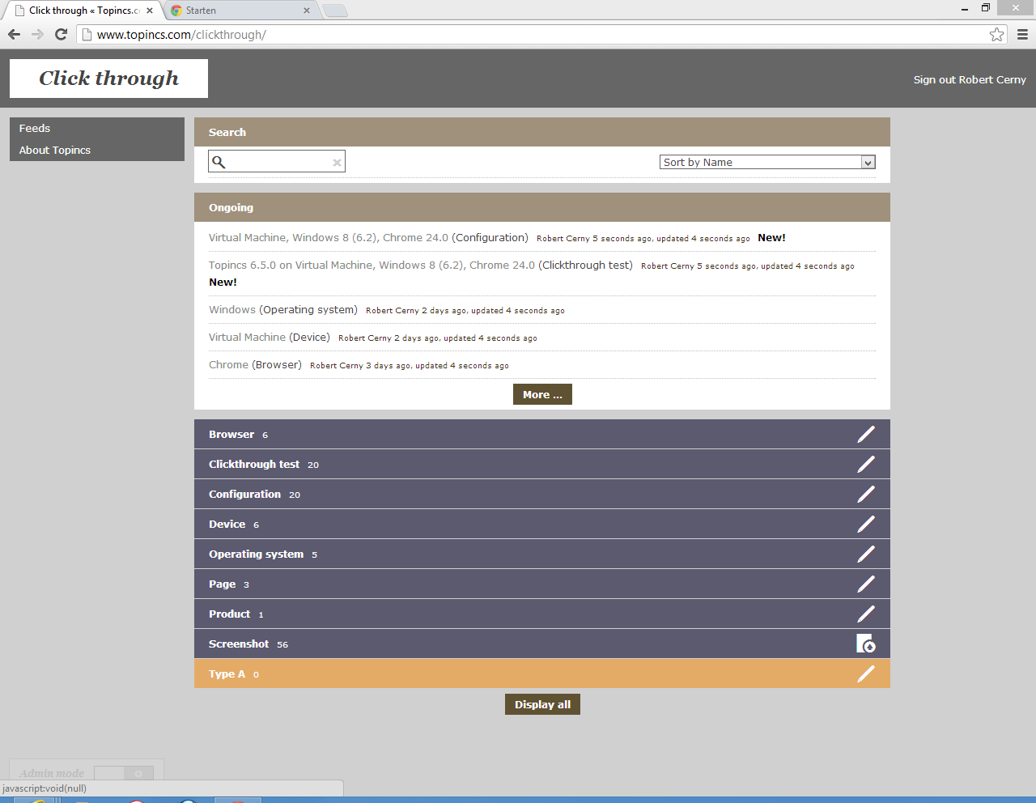The height and width of the screenshot is (803, 1036).
Task: Toggle the Admin mode switch
Action: [123, 773]
